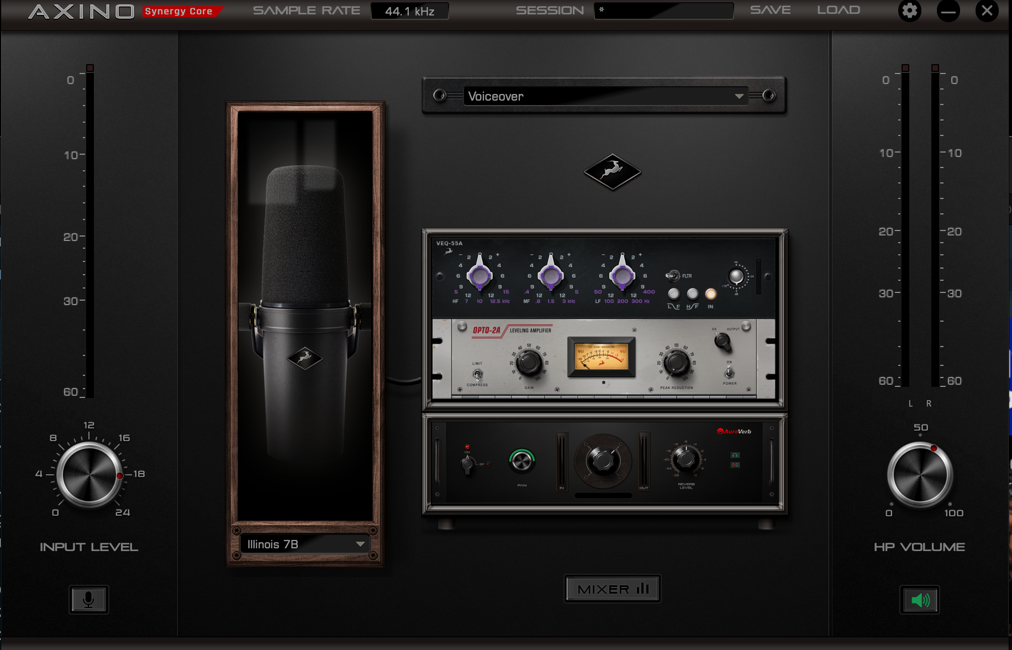Expand the Voiceover preset dropdown arrow
Viewport: 1012px width, 650px height.
tap(739, 96)
